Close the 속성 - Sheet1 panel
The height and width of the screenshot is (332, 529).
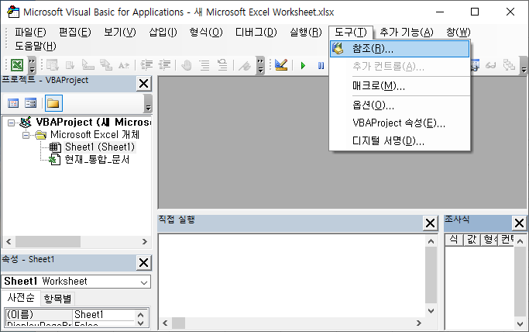144,262
